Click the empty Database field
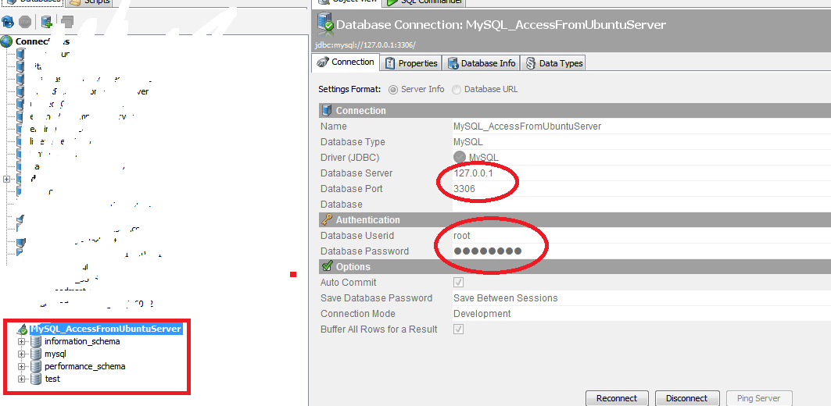Image resolution: width=831 pixels, height=406 pixels. pos(641,205)
